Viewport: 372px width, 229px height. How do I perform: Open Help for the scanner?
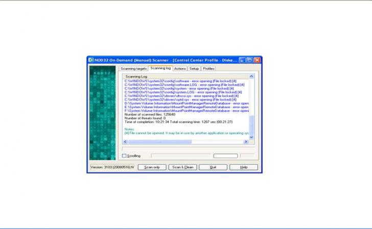244,167
